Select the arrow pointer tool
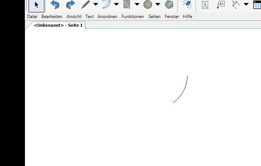The image size is (261, 166). [x=36, y=5]
